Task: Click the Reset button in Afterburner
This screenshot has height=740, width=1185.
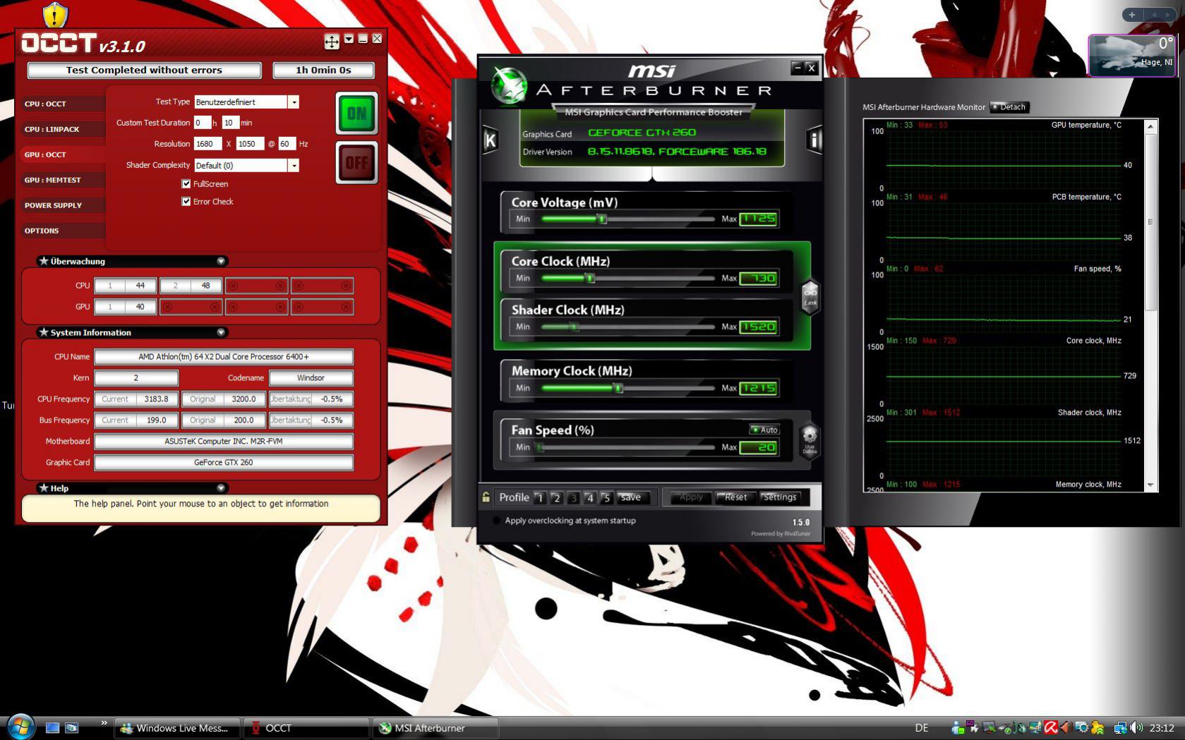Action: click(x=735, y=497)
